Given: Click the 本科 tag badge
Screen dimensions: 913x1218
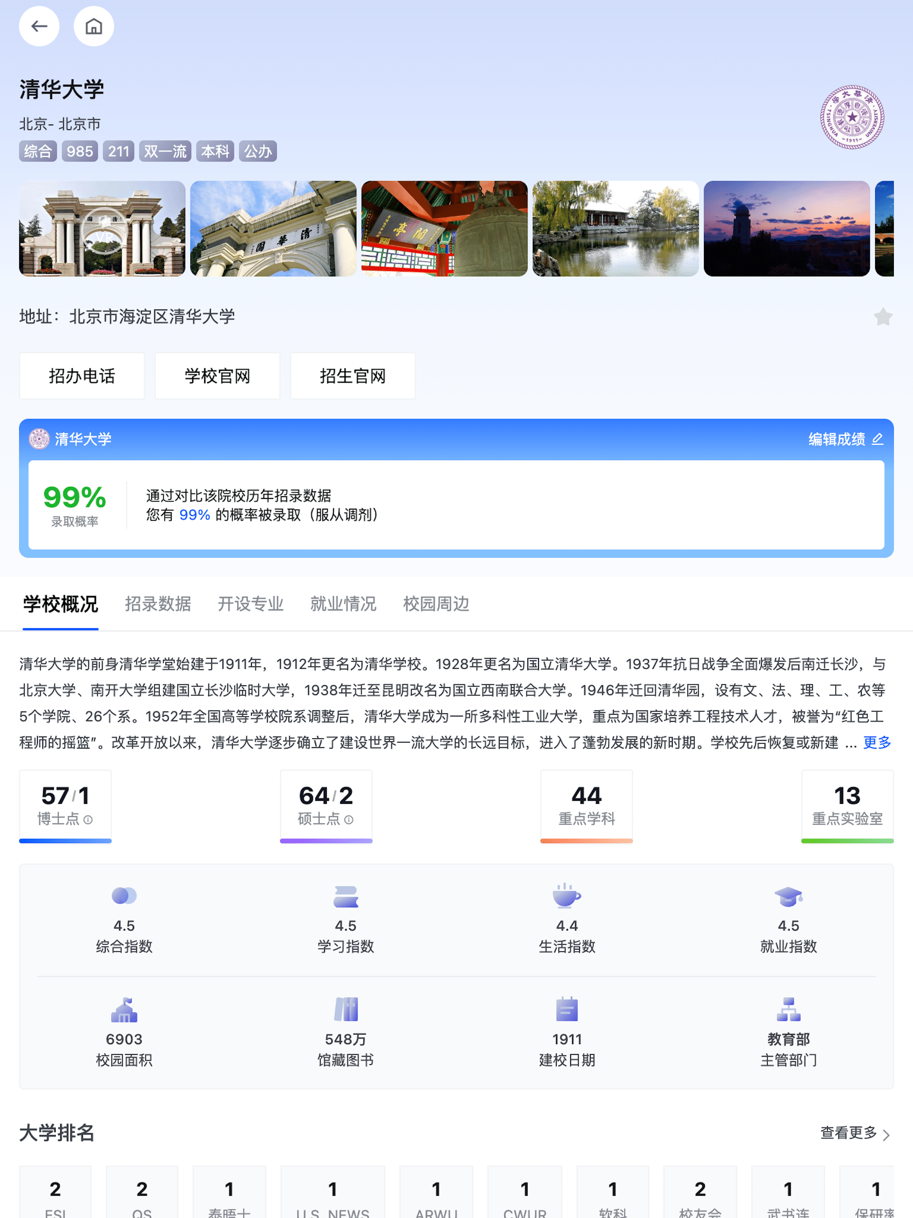Looking at the screenshot, I should point(215,152).
